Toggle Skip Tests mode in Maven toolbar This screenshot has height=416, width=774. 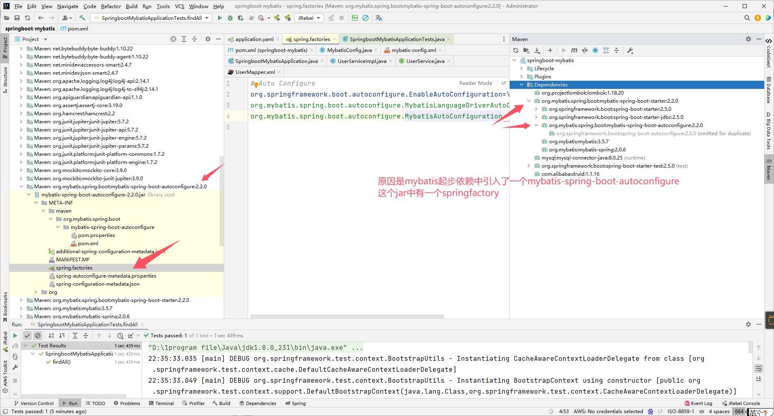(595, 50)
